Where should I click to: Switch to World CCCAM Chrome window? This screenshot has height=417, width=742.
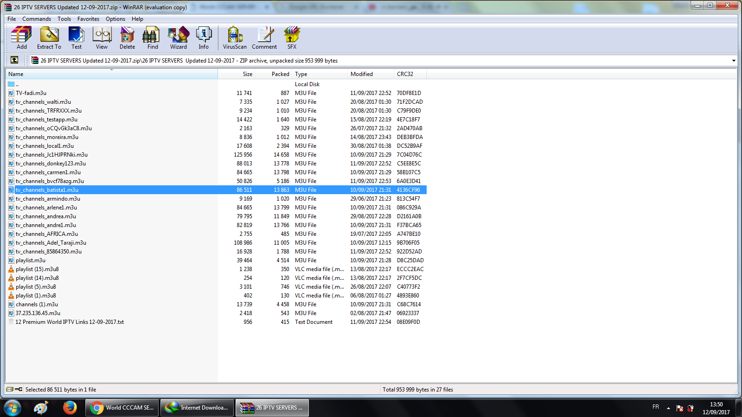[x=122, y=408]
